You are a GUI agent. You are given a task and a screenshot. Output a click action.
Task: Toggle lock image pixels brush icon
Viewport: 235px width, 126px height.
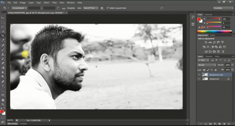point(208,70)
